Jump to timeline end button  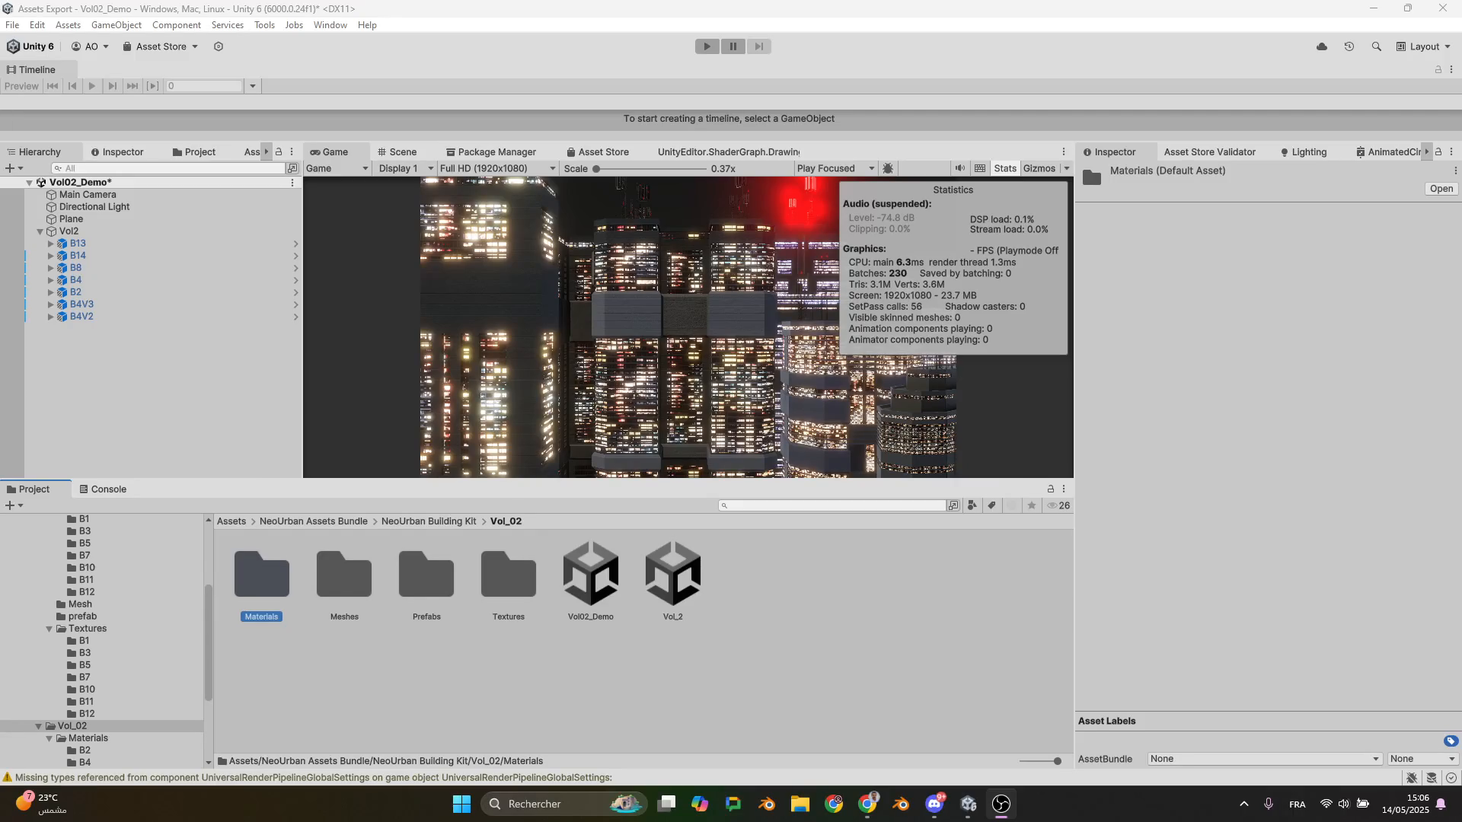pyautogui.click(x=132, y=86)
